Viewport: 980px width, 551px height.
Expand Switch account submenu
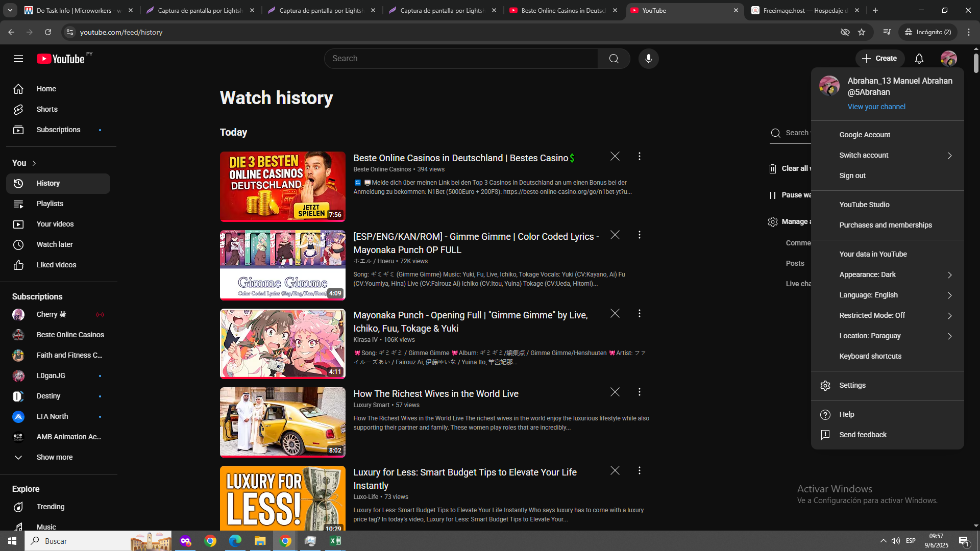(888, 156)
